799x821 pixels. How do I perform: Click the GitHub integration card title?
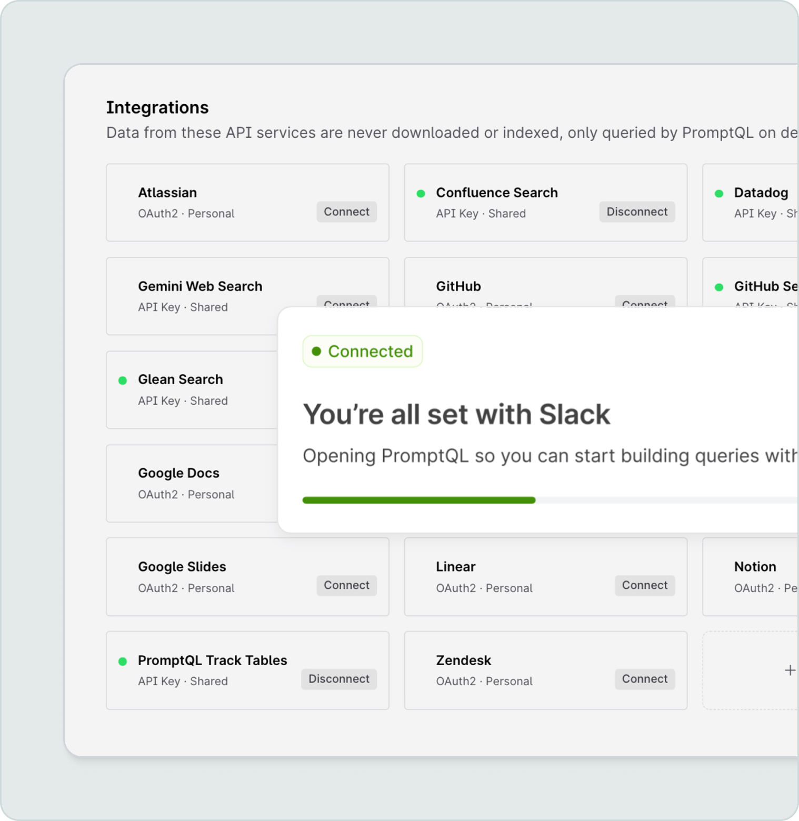pyautogui.click(x=458, y=286)
